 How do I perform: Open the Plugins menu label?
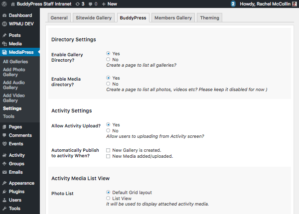(x=16, y=192)
